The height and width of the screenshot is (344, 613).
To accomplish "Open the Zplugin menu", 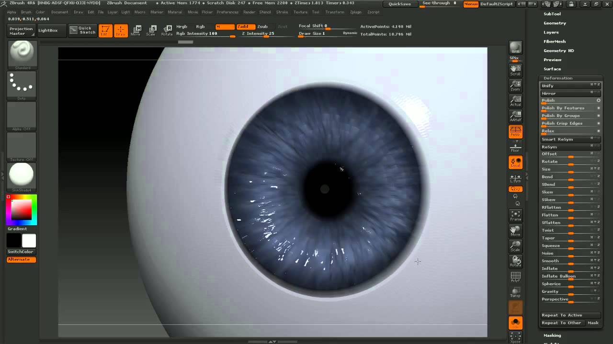I will [x=355, y=12].
